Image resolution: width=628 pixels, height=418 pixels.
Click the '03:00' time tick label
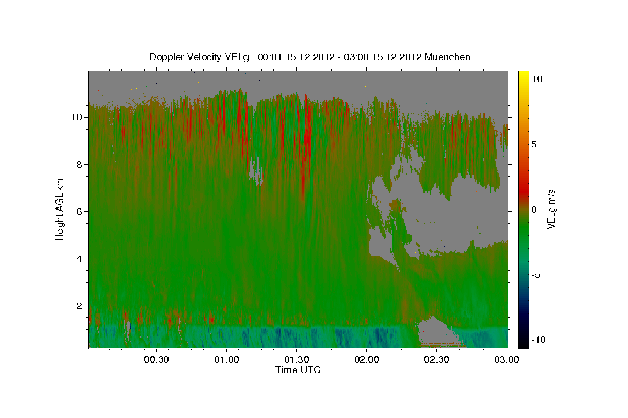pos(507,360)
